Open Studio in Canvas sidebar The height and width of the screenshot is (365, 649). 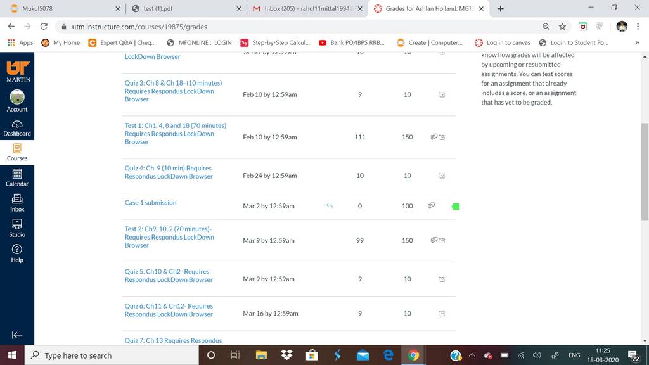tap(17, 228)
